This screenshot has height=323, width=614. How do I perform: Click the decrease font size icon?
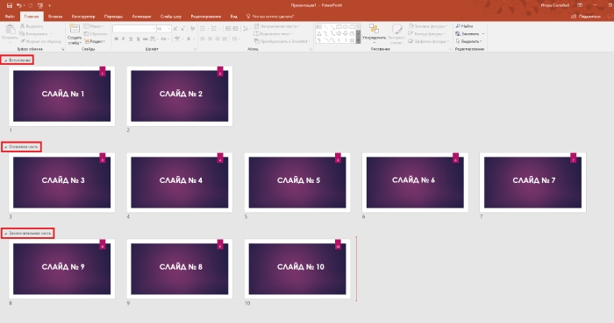[182, 29]
